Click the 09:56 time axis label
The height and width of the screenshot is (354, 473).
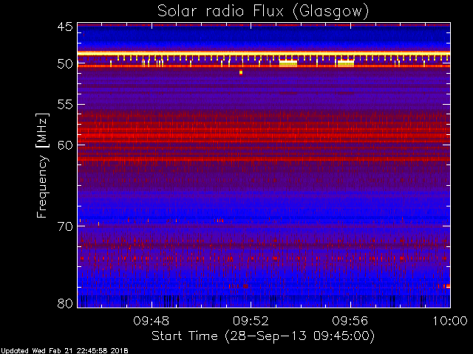[350, 322]
